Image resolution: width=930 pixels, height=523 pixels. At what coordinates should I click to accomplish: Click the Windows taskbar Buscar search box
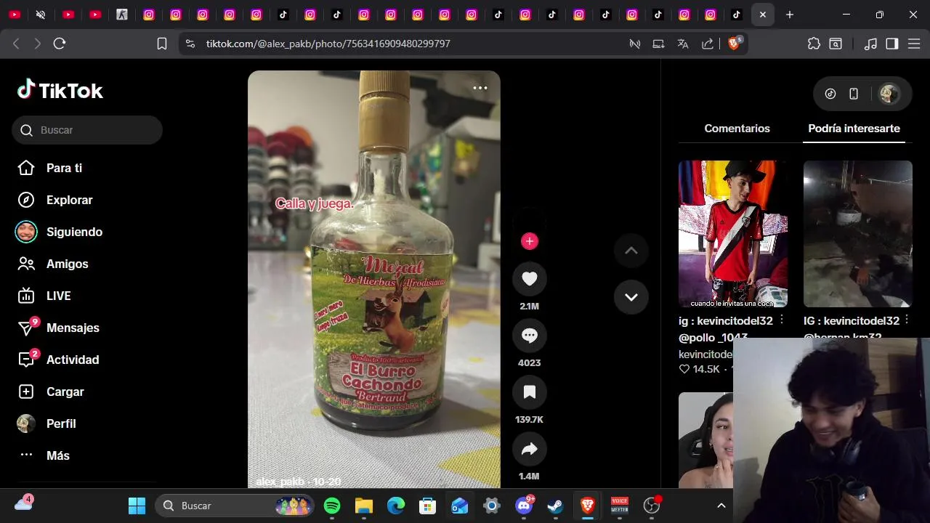(235, 506)
